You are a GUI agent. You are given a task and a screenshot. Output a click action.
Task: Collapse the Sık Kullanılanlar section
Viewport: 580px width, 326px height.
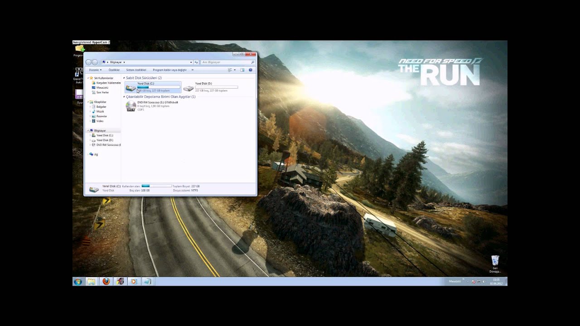tap(88, 78)
